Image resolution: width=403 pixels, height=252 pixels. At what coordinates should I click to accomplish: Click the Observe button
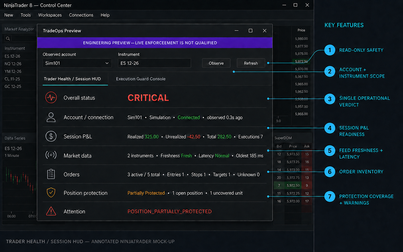click(216, 63)
